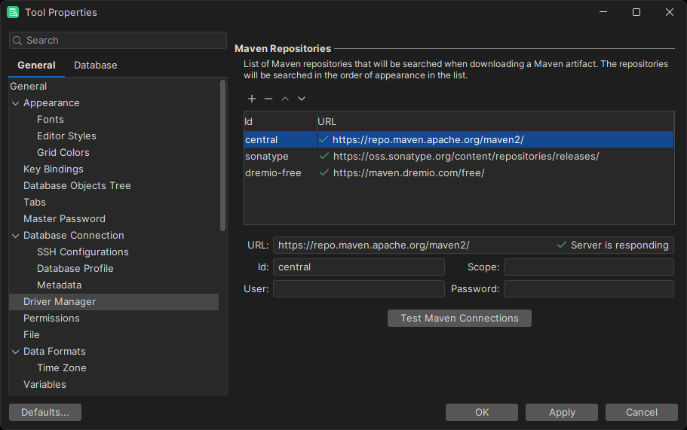Click the magnifier icon in Search box

tap(17, 41)
